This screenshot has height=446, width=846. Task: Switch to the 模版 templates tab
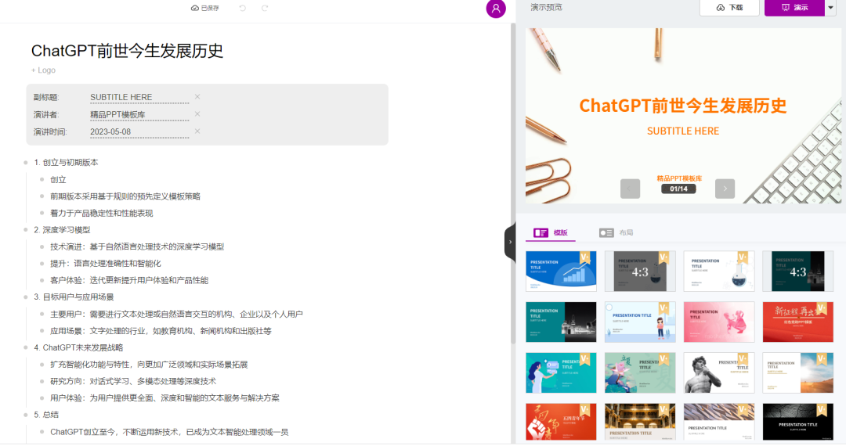pos(551,232)
